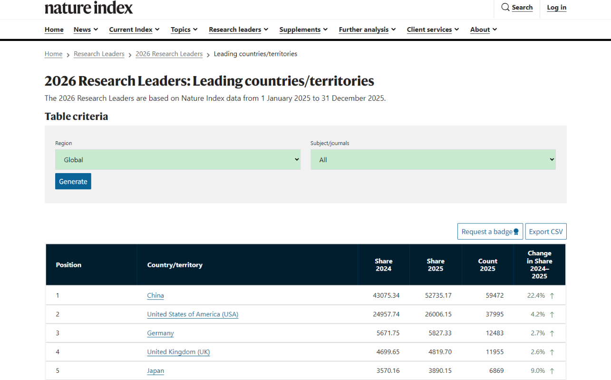The width and height of the screenshot is (611, 380).
Task: Export the table as CSV
Action: click(546, 232)
